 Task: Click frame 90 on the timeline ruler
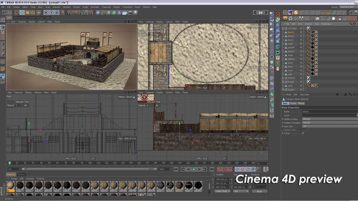pyautogui.click(x=82, y=163)
